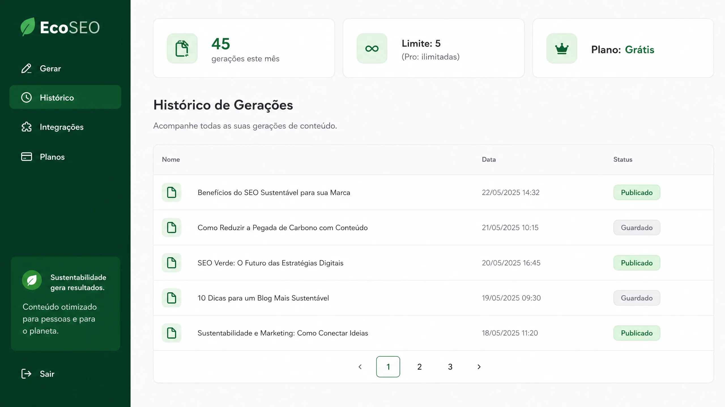The width and height of the screenshot is (725, 407).
Task: Click the 'Histórico de Gerações' heading
Action: click(x=223, y=105)
